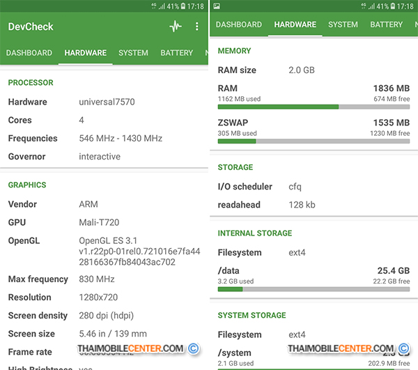The width and height of the screenshot is (418, 370).
Task: Tap the readahead value 128 kb
Action: click(302, 205)
